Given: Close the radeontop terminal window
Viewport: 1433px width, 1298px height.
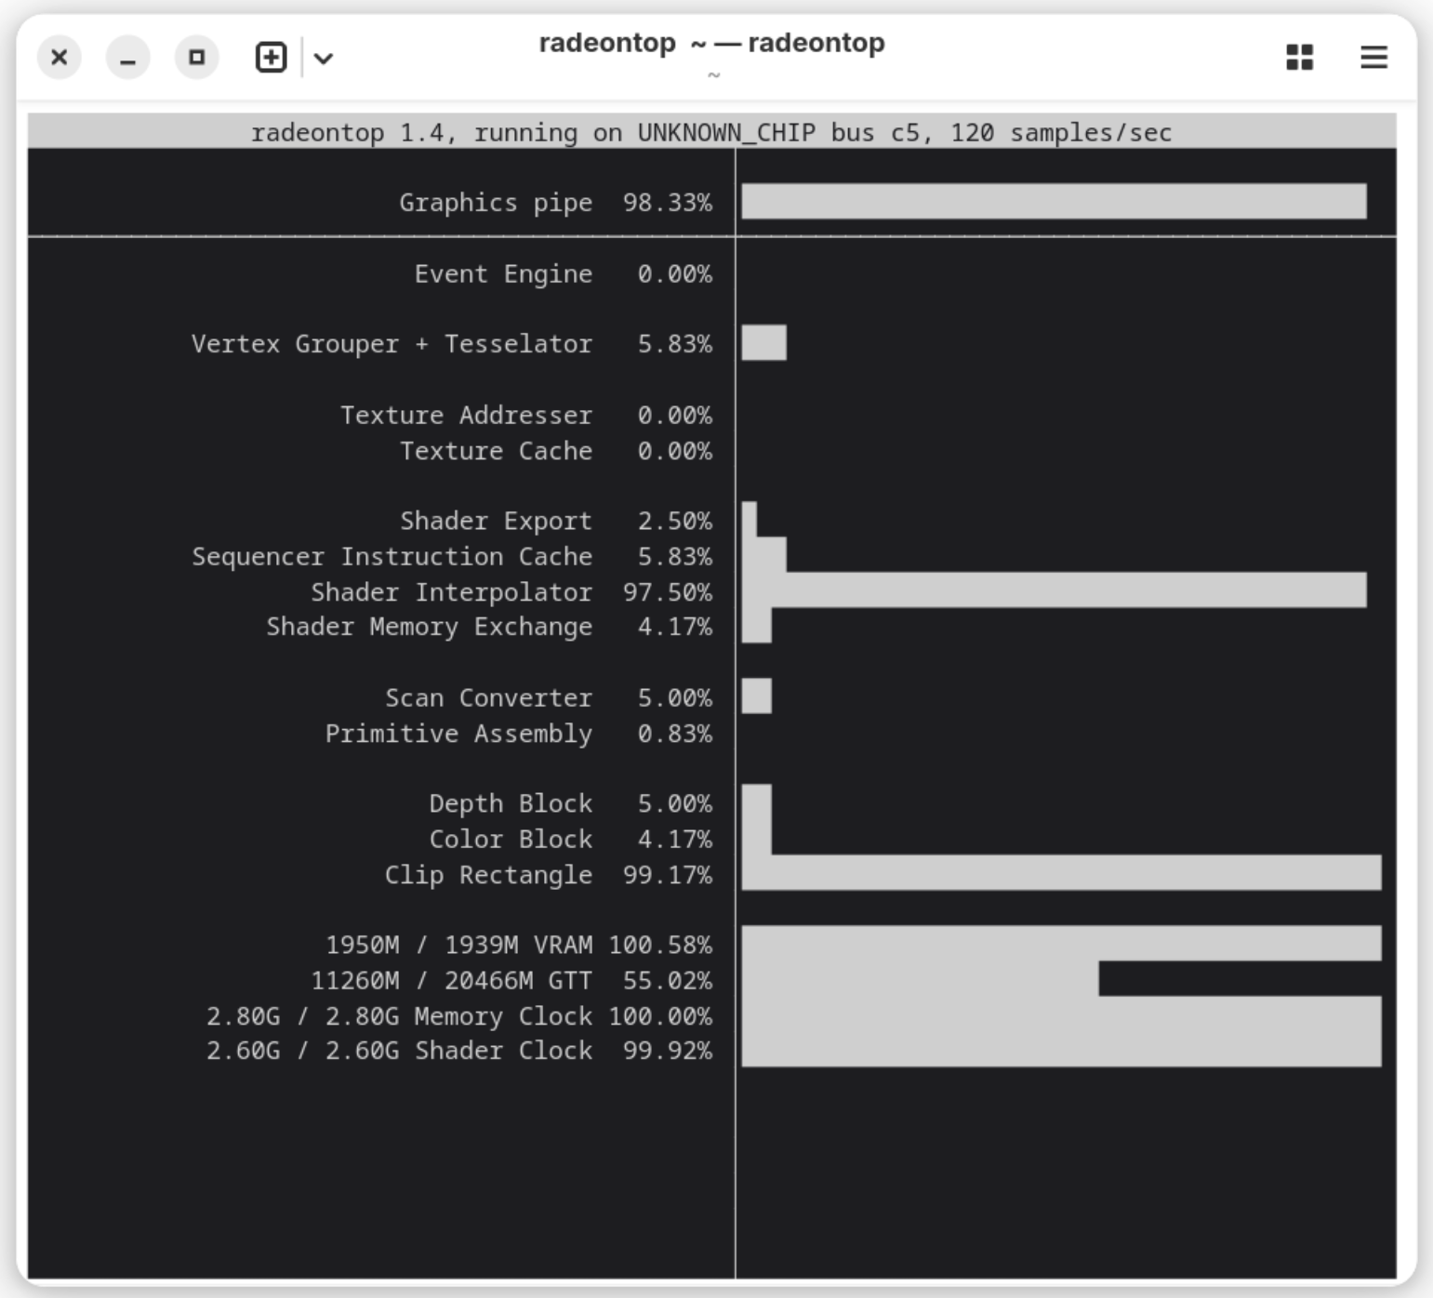Looking at the screenshot, I should coord(60,58).
